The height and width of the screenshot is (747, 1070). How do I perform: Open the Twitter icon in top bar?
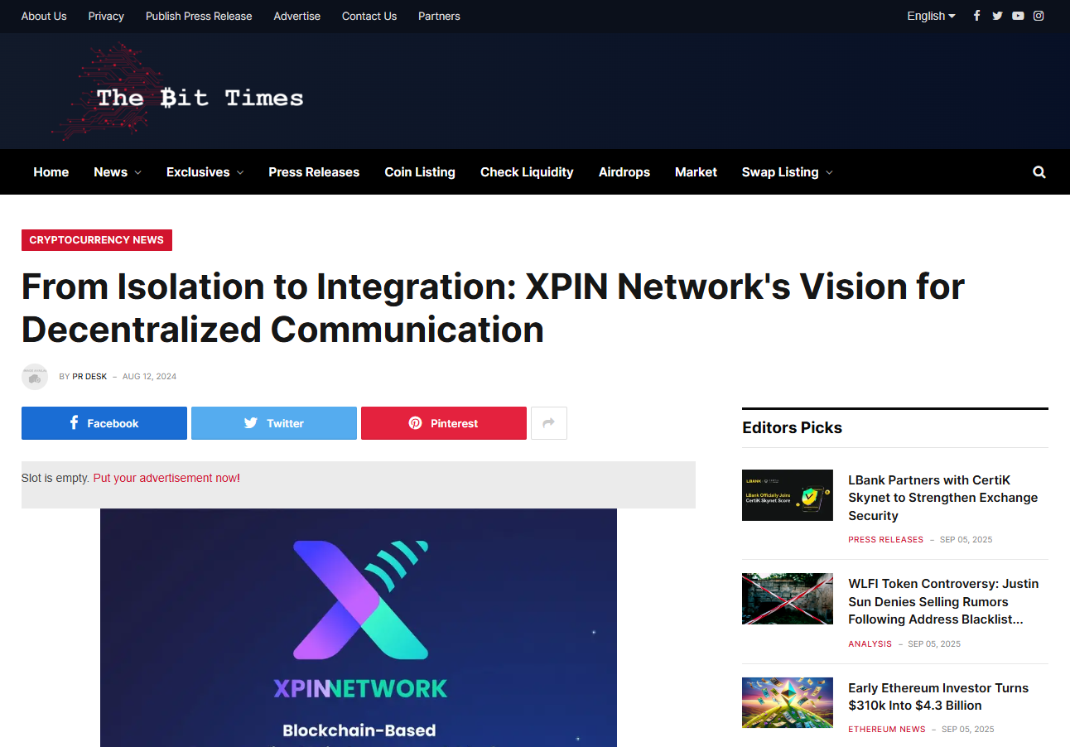point(997,16)
